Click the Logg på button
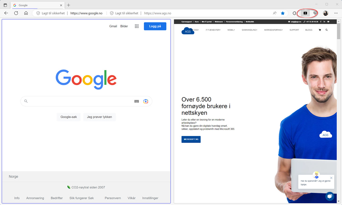The height and width of the screenshot is (205, 342). 155,26
